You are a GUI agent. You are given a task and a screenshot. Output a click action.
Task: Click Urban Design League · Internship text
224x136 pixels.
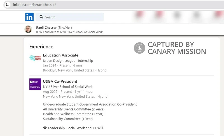point(68,61)
